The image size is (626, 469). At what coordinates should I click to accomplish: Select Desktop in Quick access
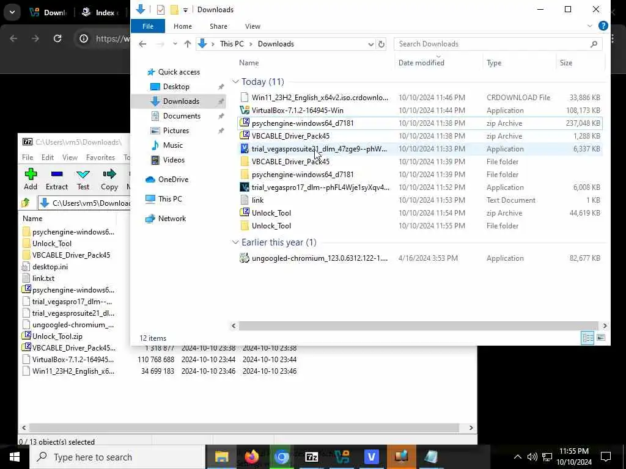click(x=175, y=87)
